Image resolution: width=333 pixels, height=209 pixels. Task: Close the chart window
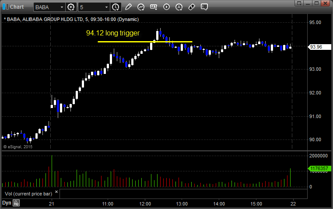click(x=326, y=3)
